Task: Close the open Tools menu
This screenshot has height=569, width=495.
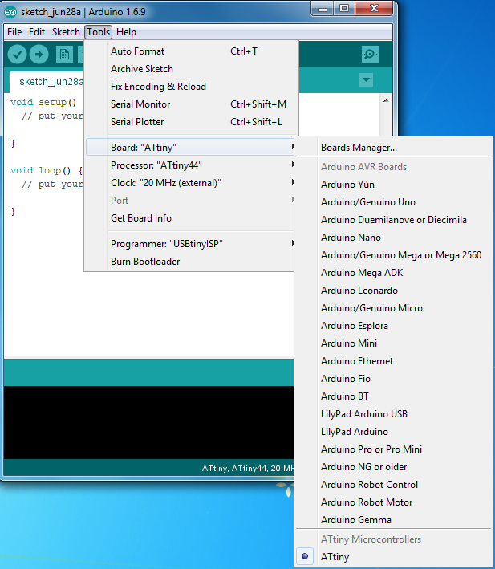Action: [x=98, y=32]
